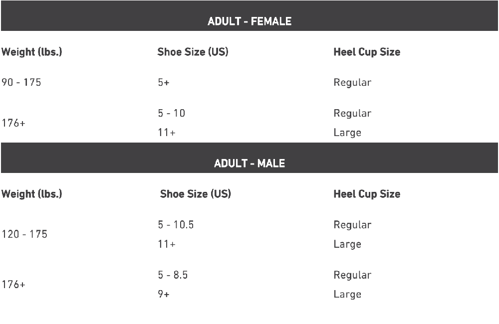Click the 5 - 10.5 shoe size cell
Screen dimensions: 499x324
[x=176, y=225]
